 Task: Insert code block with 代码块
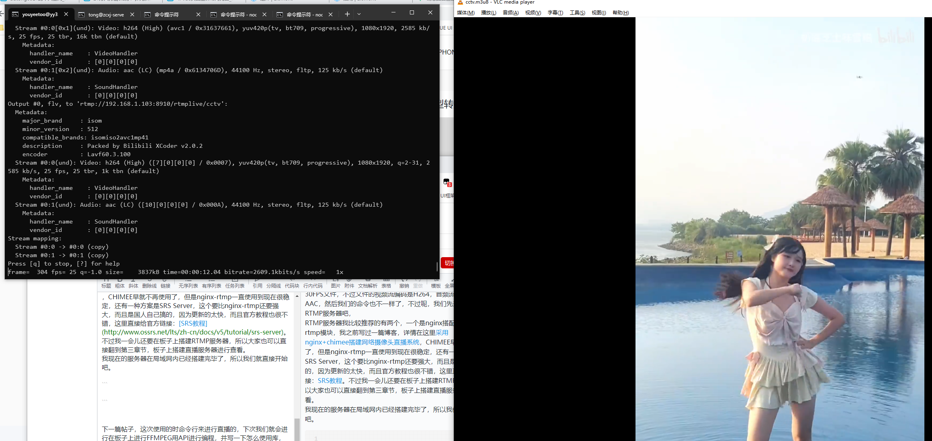[x=292, y=283]
